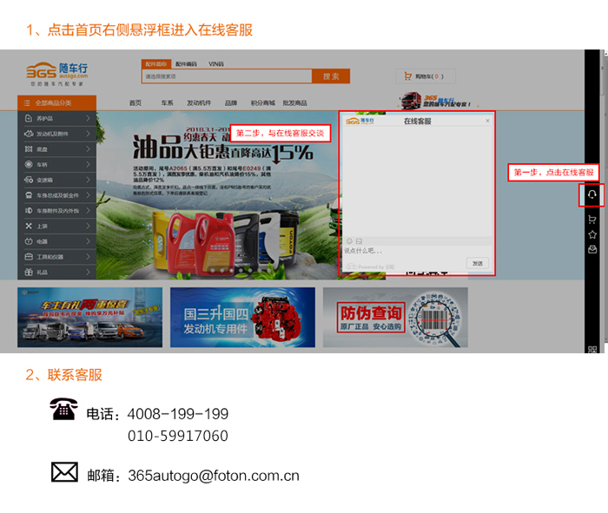Viewport: 608px width, 513px height.
Task: Open the 防伪查询 anti-counterfeit banner
Action: click(395, 318)
